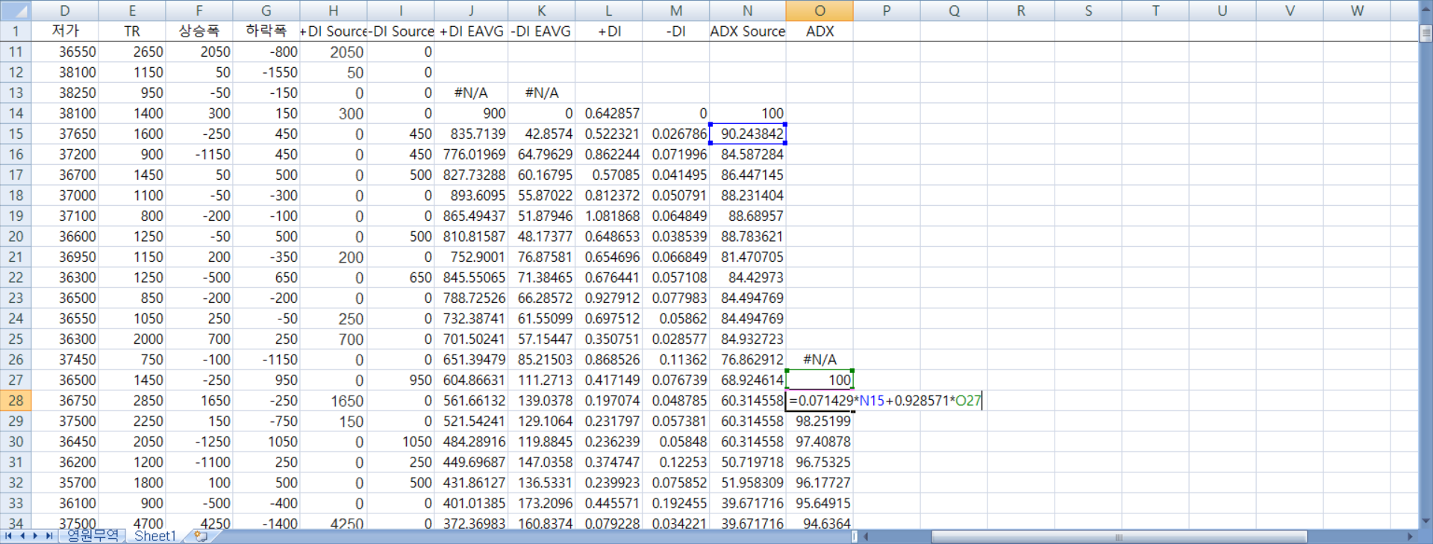Click the 68.924614 ADX Source value
The height and width of the screenshot is (544, 1433).
click(748, 381)
